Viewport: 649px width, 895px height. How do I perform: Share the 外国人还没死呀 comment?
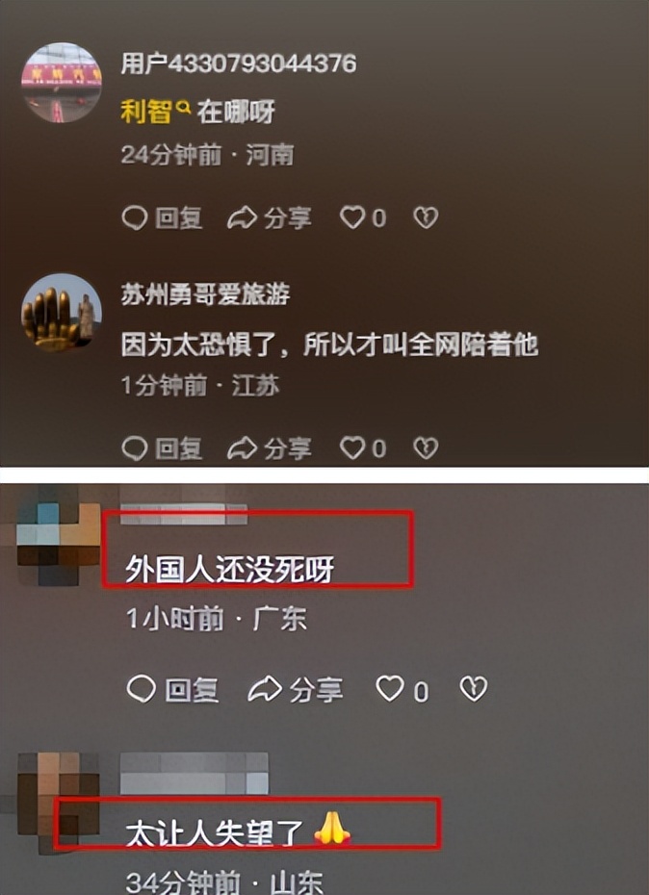(x=296, y=691)
